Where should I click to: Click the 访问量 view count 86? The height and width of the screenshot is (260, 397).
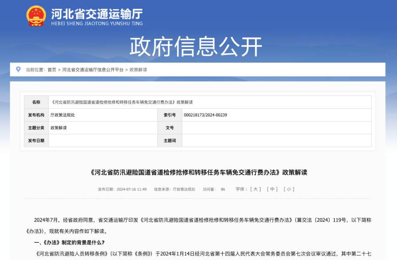(223, 189)
